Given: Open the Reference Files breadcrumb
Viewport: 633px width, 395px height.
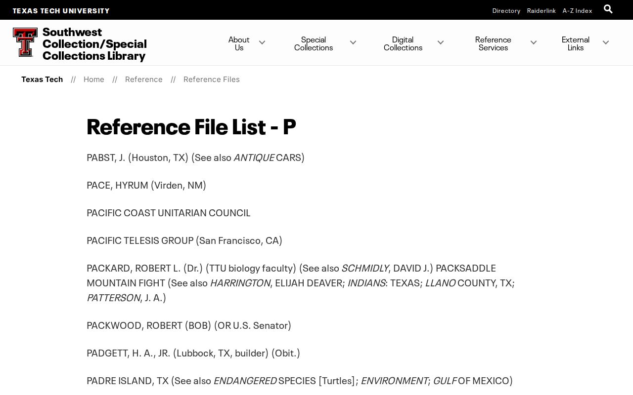Looking at the screenshot, I should (x=212, y=79).
